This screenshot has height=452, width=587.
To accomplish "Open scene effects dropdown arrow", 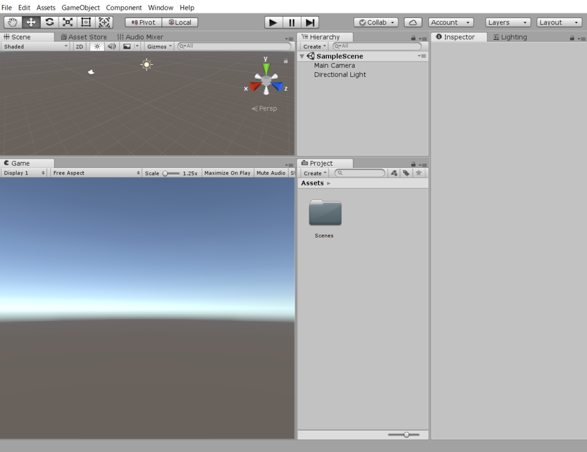I will [x=137, y=46].
